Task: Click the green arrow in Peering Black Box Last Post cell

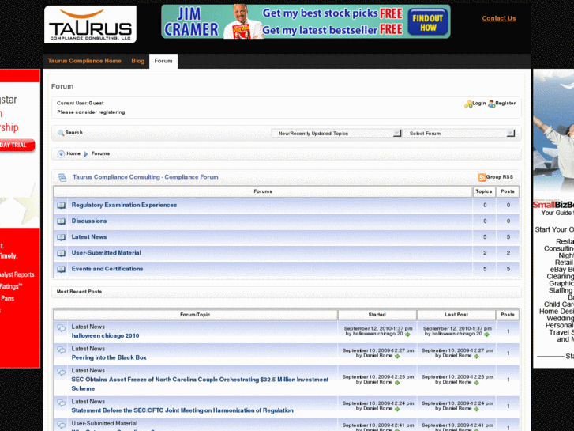Action: (x=476, y=356)
